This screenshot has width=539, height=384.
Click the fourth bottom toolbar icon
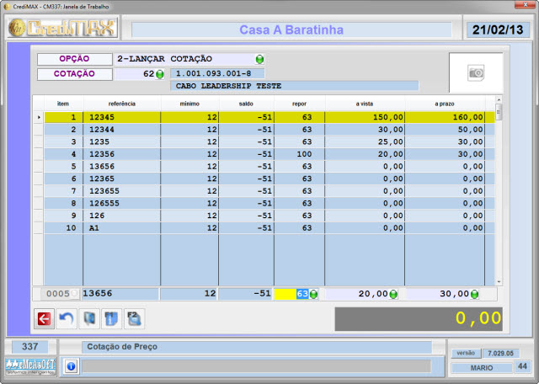coord(110,318)
